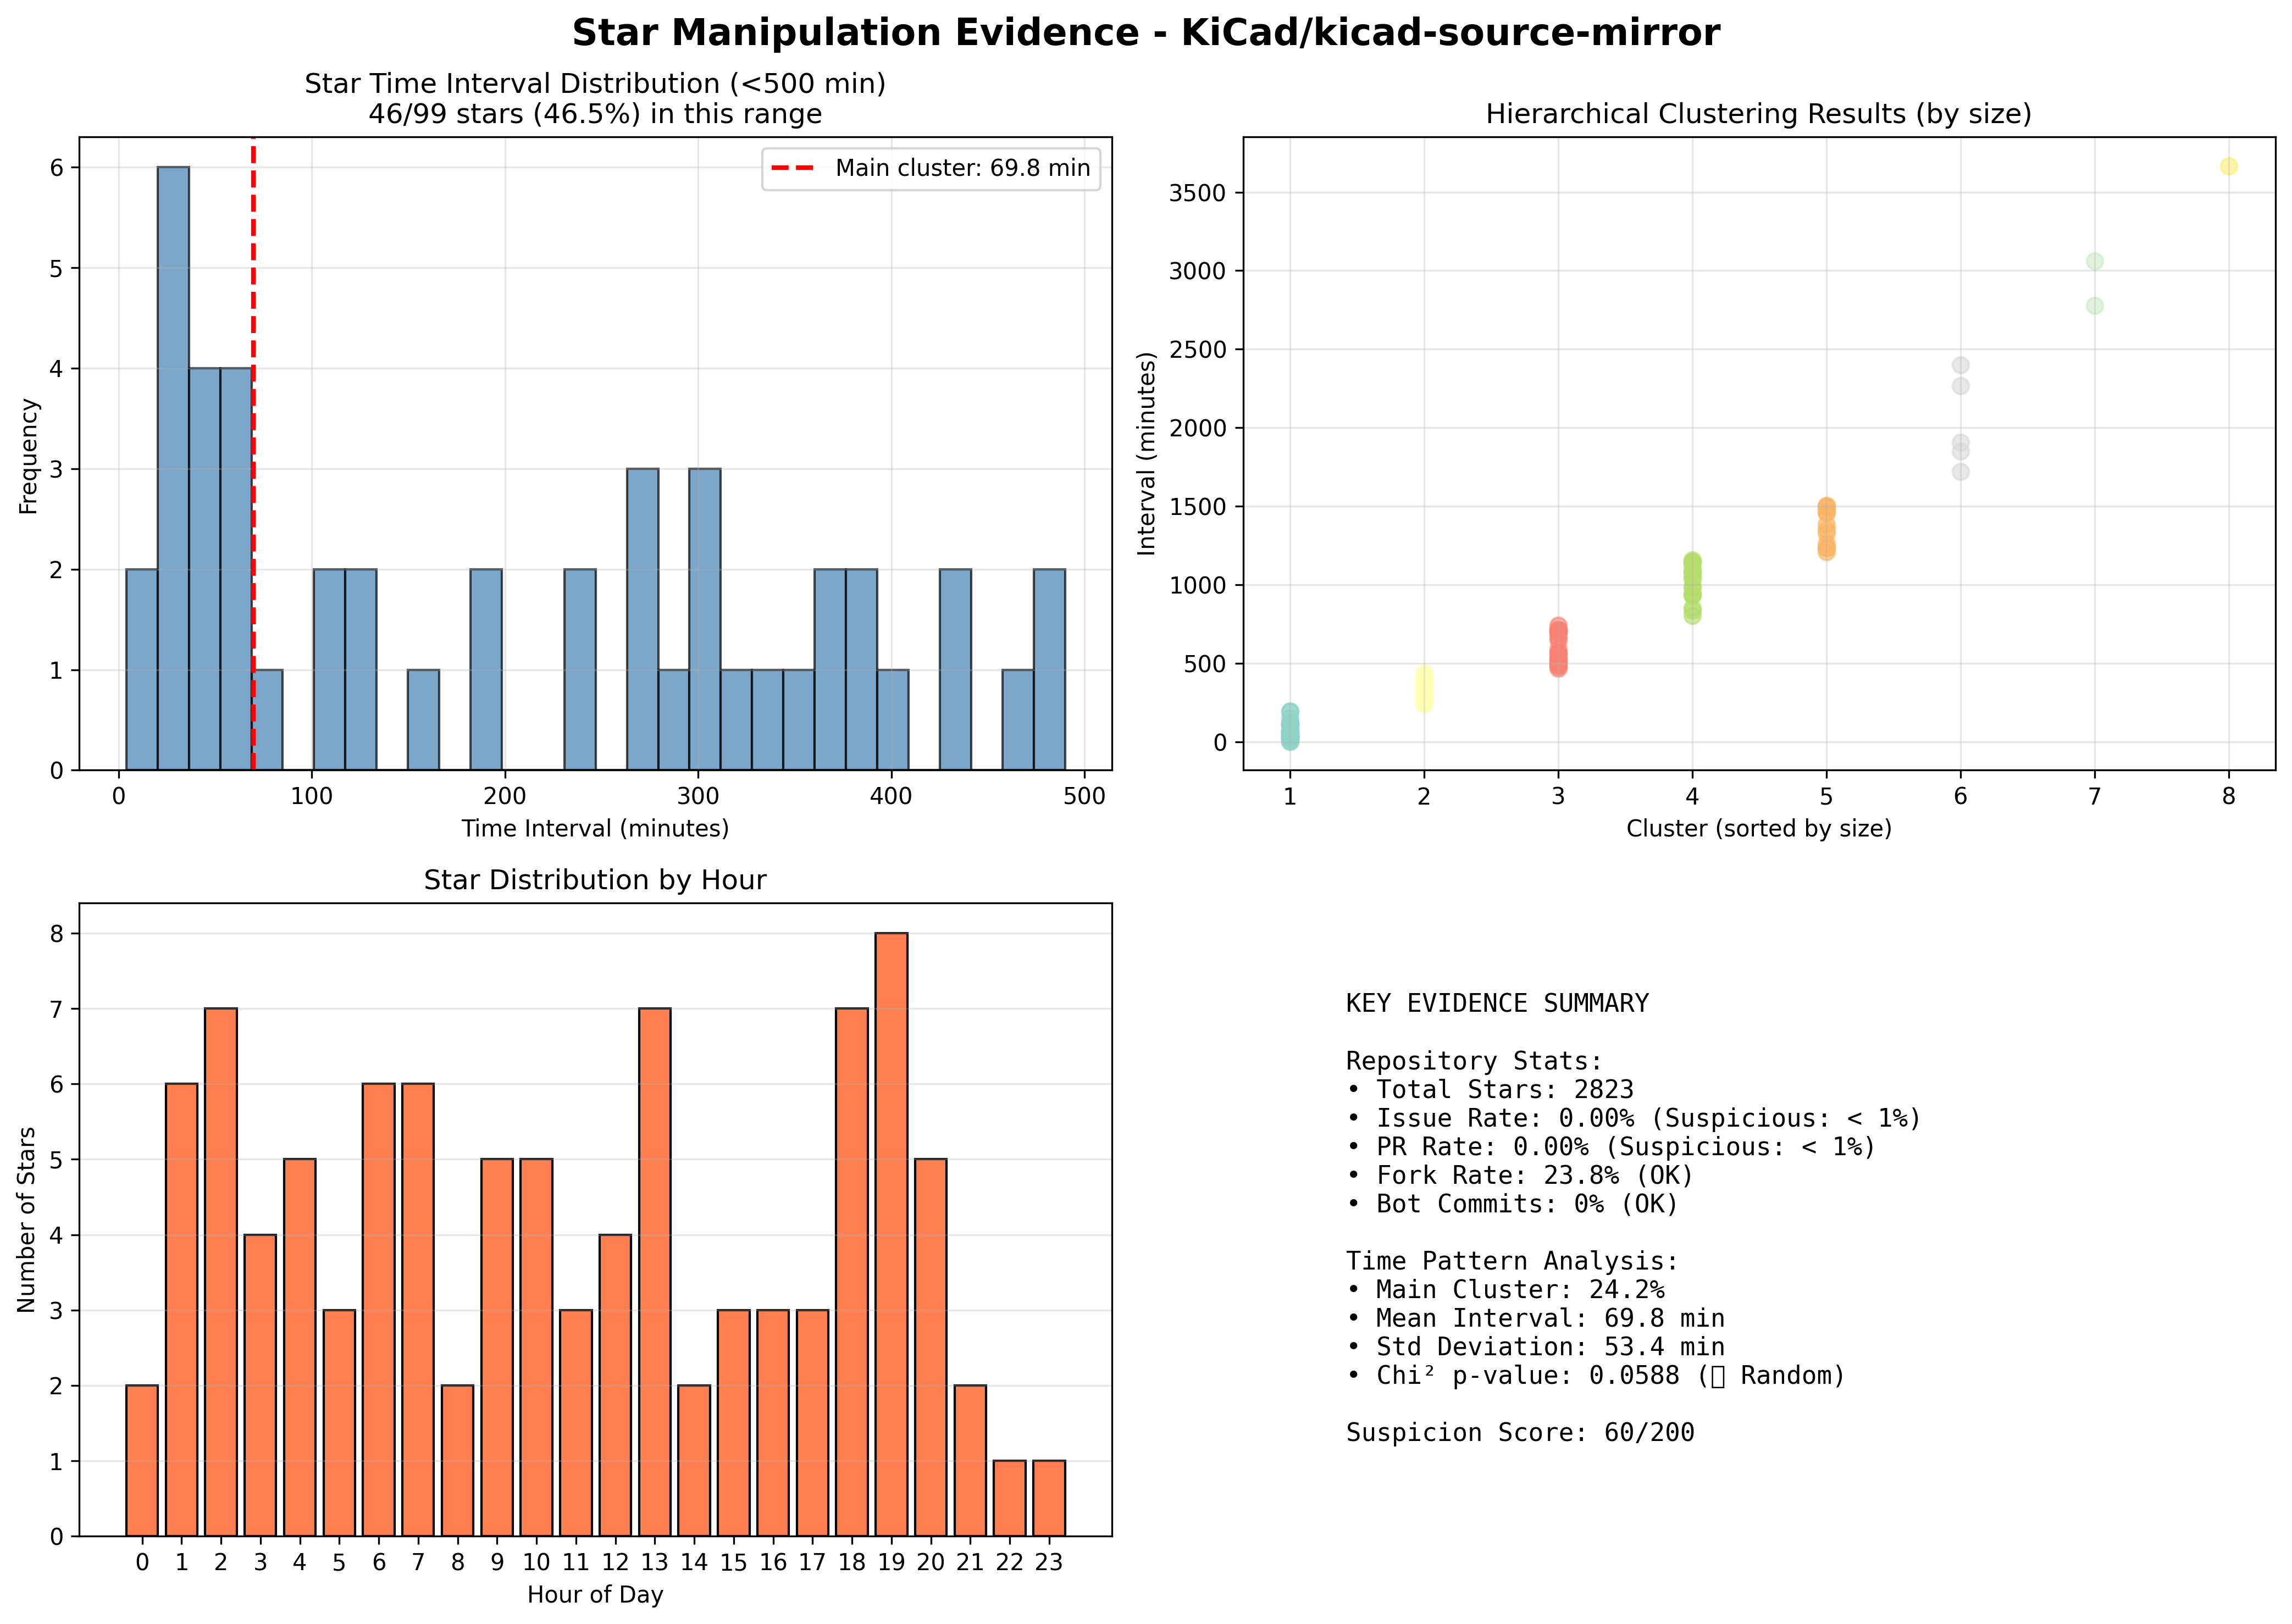2292x1624 pixels.
Task: Click the orange bar for hour 18
Action: (x=852, y=1272)
